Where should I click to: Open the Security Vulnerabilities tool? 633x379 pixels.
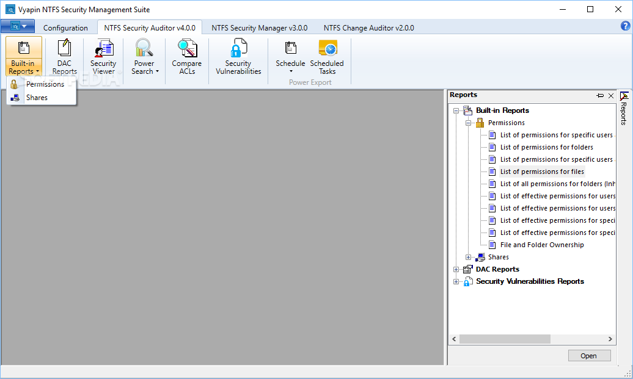(x=238, y=56)
